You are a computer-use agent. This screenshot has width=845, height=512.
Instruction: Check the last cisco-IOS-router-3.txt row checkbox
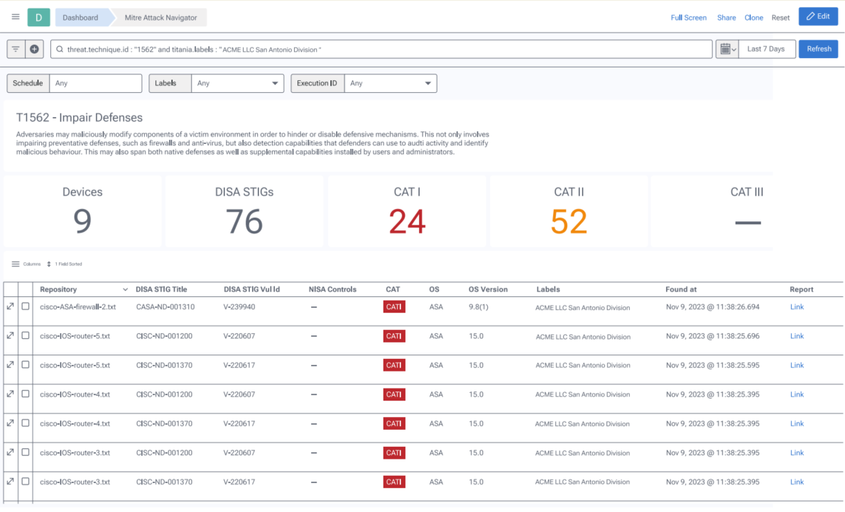coord(26,481)
